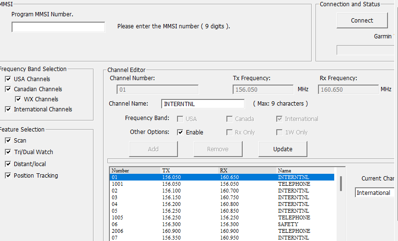This screenshot has width=398, height=241.
Task: Click the TX column header
Action: 189,170
